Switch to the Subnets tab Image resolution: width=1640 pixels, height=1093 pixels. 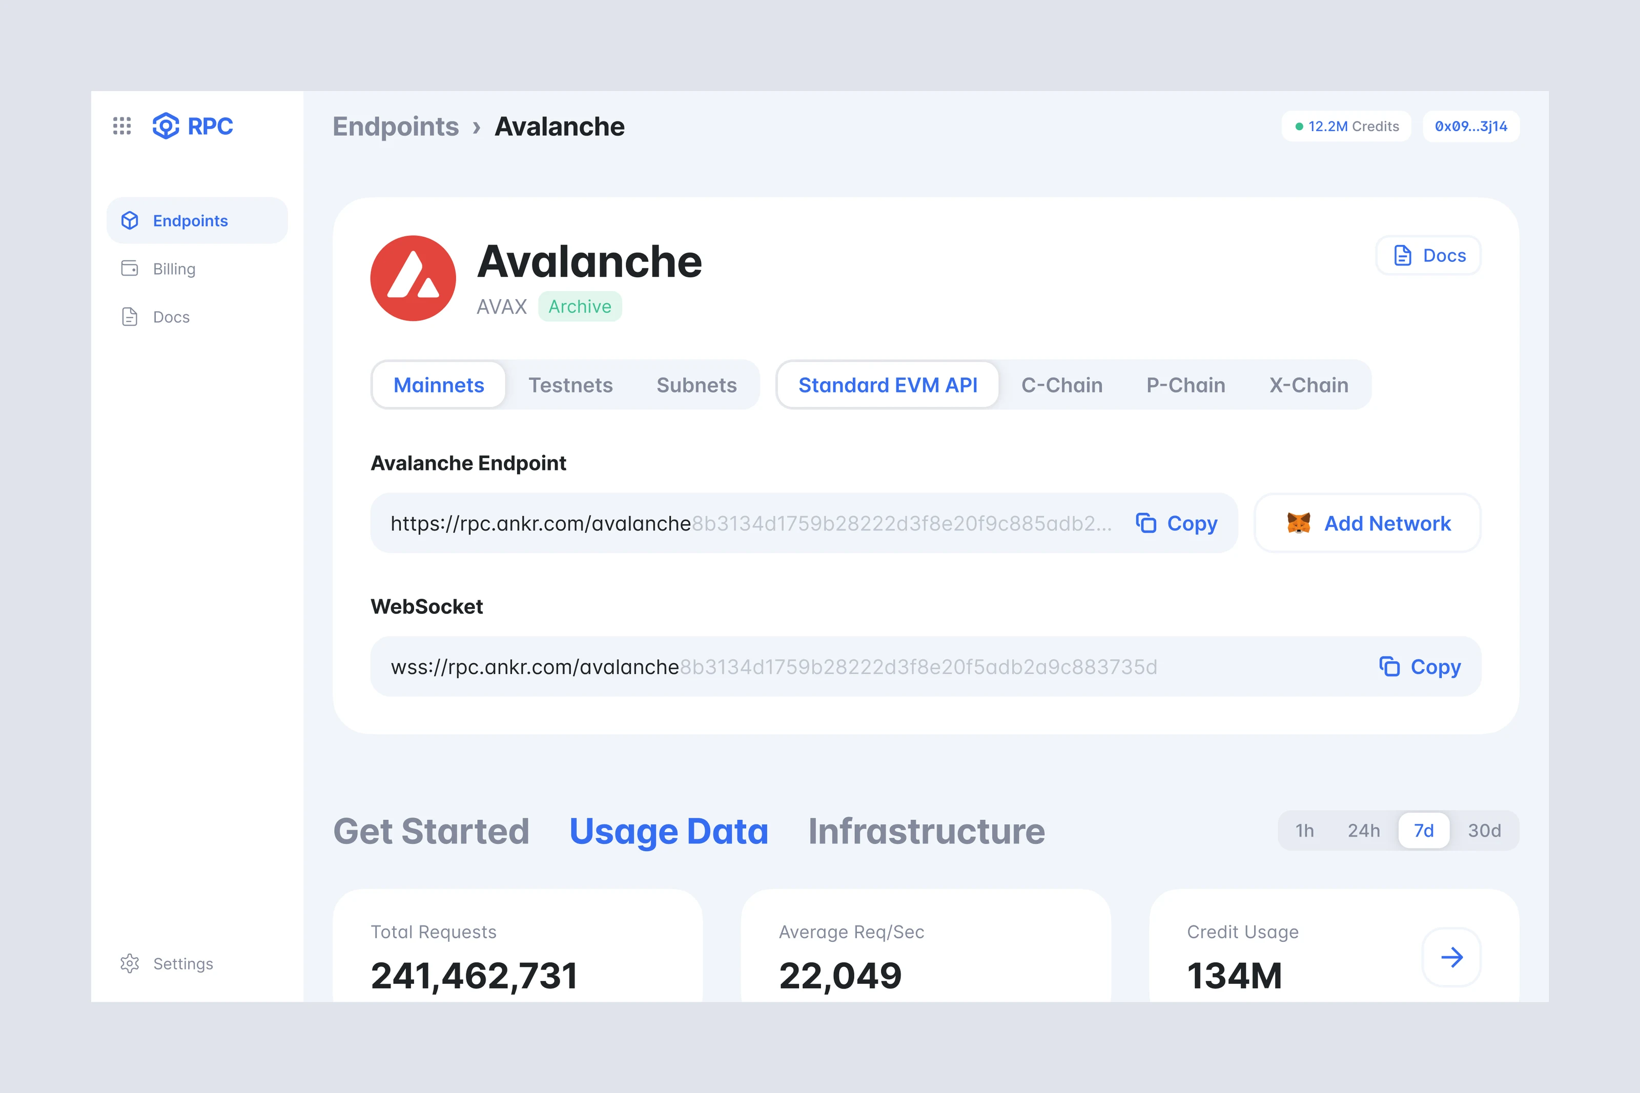[696, 385]
